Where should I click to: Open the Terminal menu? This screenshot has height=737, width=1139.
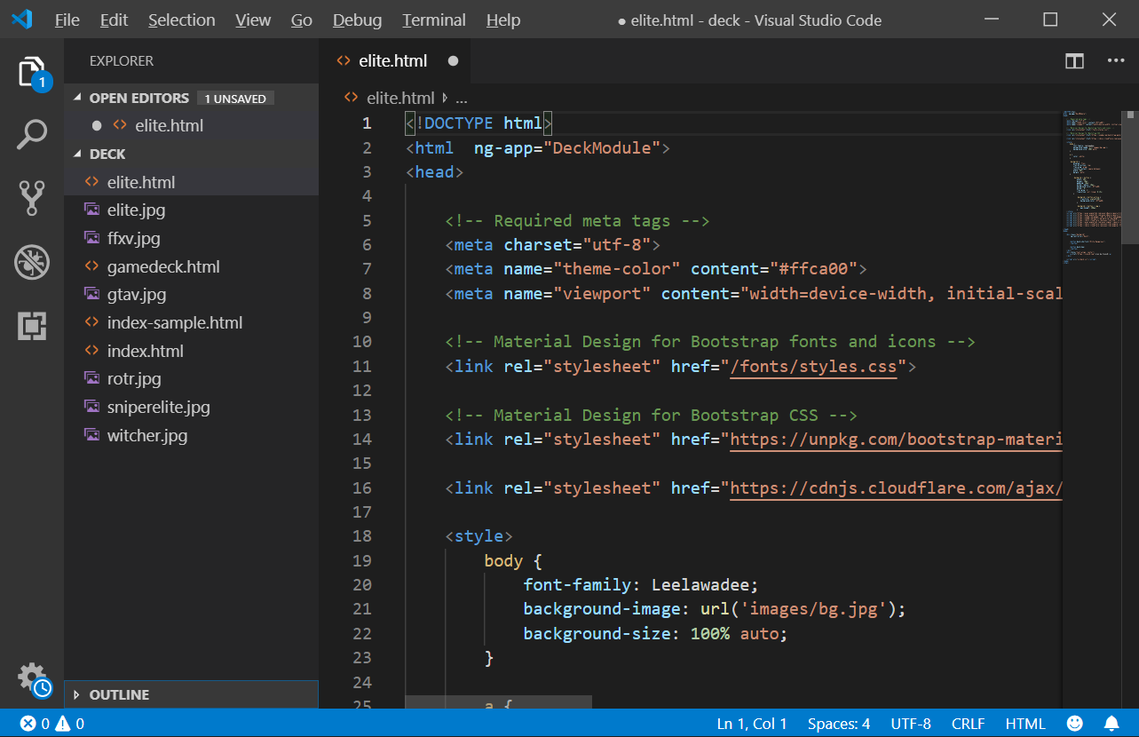(433, 20)
